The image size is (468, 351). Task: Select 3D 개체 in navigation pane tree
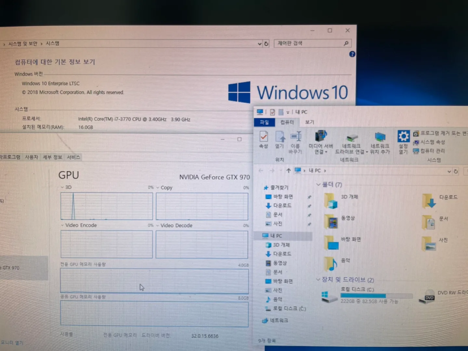coord(278,245)
